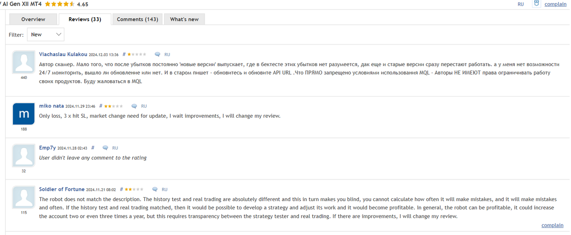Click the date 2024.12.03 13:36
The image size is (571, 235).
(x=104, y=55)
